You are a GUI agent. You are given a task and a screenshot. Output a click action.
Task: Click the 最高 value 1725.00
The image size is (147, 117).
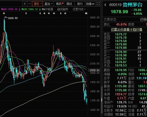(x=121, y=86)
